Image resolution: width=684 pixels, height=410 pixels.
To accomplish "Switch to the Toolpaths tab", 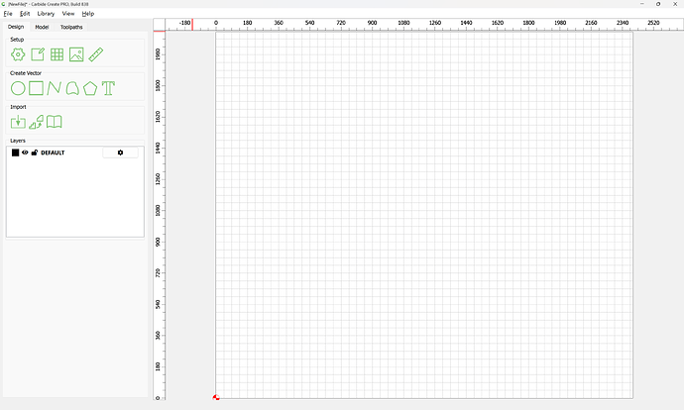I will (x=71, y=27).
